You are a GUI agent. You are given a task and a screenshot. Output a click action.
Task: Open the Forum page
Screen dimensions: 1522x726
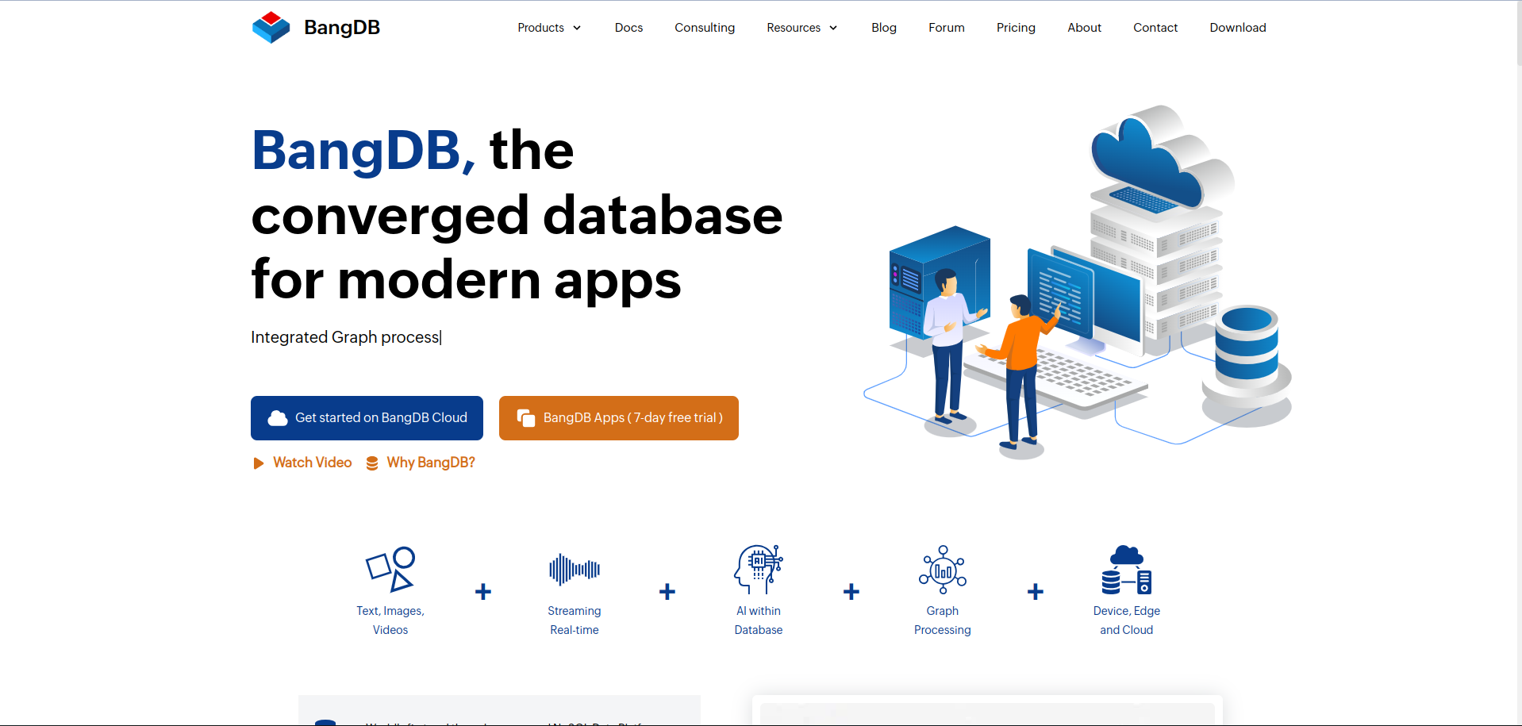(x=947, y=28)
